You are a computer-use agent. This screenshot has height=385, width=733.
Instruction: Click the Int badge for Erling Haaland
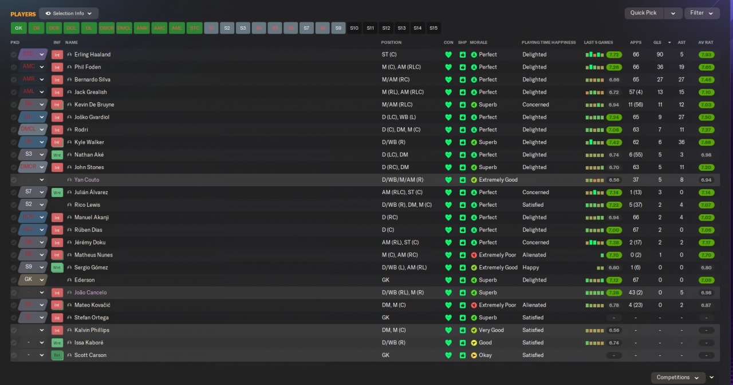[57, 55]
